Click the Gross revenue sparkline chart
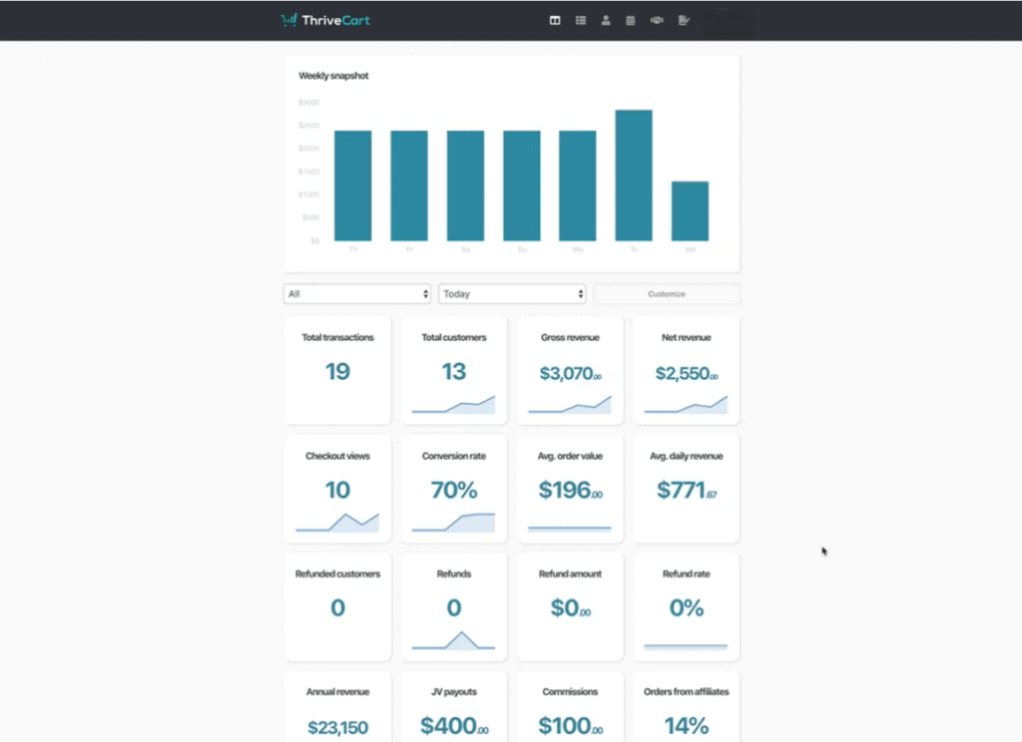Screen dimensions: 1022x742 click(x=570, y=404)
